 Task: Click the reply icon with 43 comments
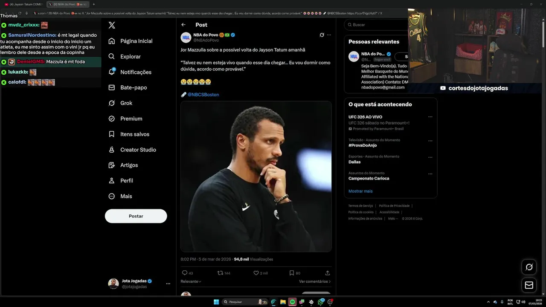point(185,273)
